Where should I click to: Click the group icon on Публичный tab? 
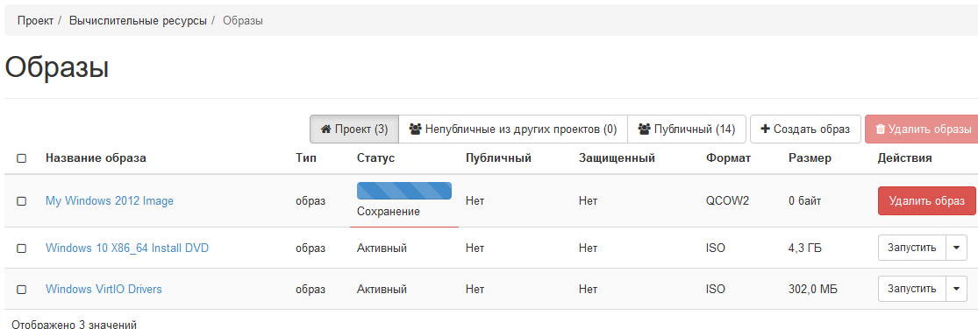[x=645, y=129]
